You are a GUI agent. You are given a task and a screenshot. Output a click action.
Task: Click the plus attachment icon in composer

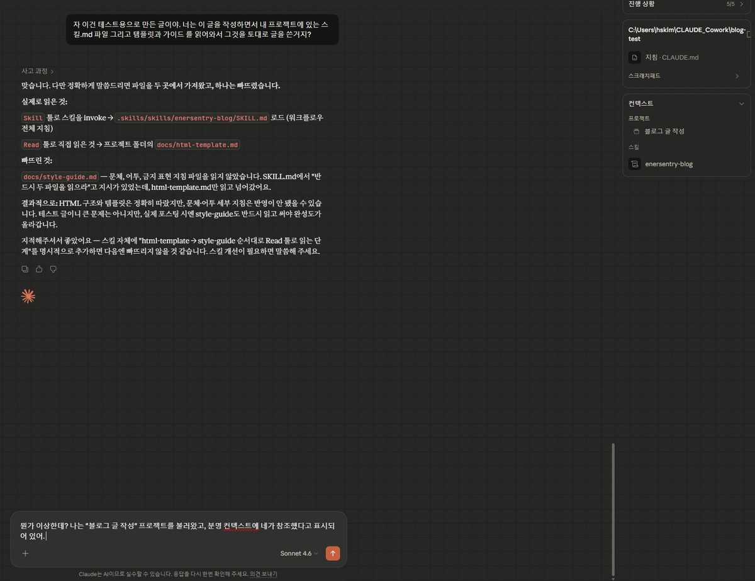point(25,553)
